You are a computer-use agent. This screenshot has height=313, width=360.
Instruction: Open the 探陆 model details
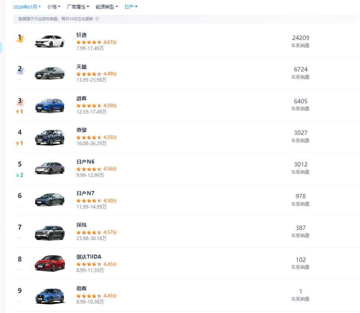pos(81,224)
